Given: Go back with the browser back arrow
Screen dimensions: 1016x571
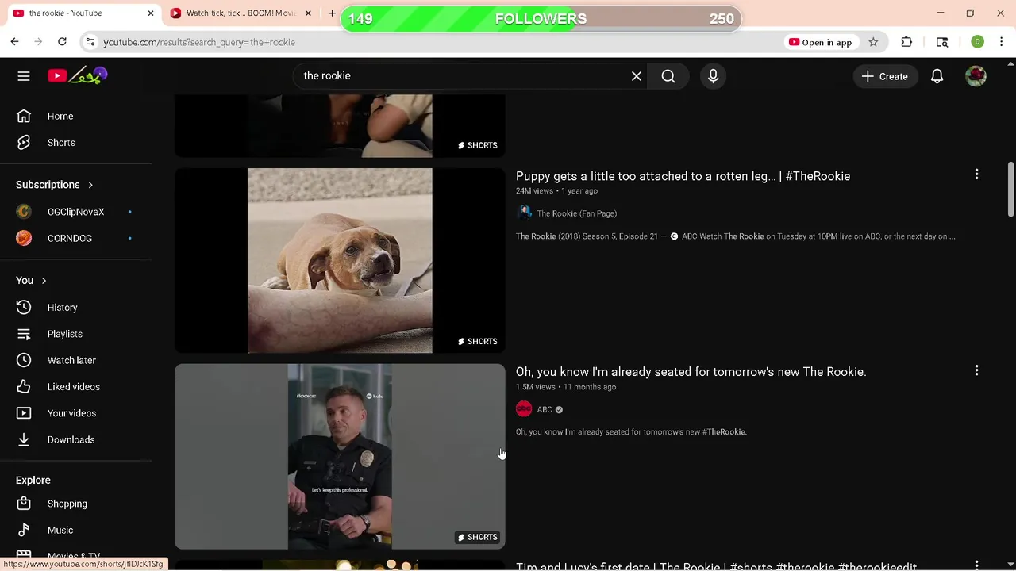Looking at the screenshot, I should point(14,42).
